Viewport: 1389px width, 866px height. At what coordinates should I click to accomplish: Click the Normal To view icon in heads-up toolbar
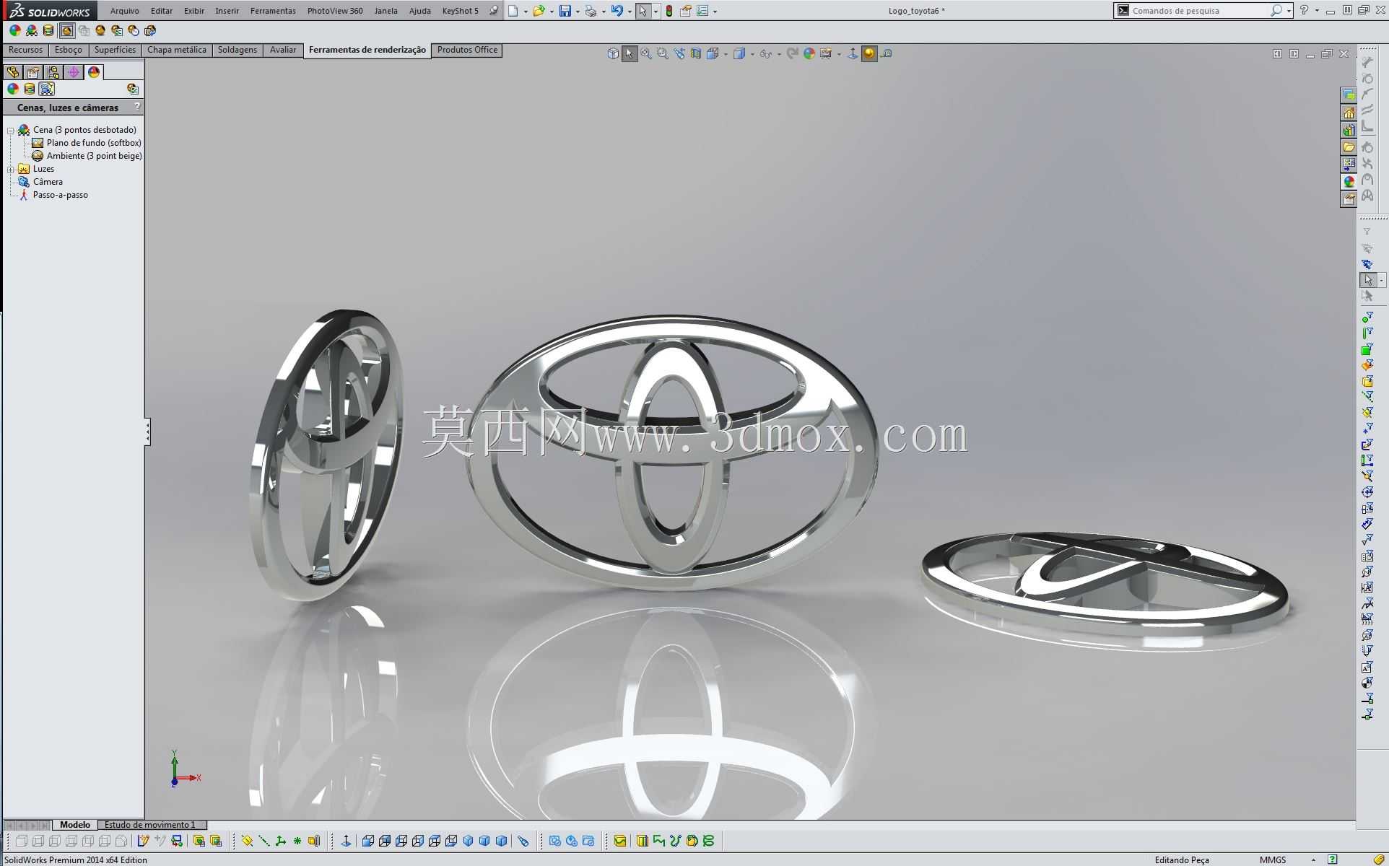[853, 53]
